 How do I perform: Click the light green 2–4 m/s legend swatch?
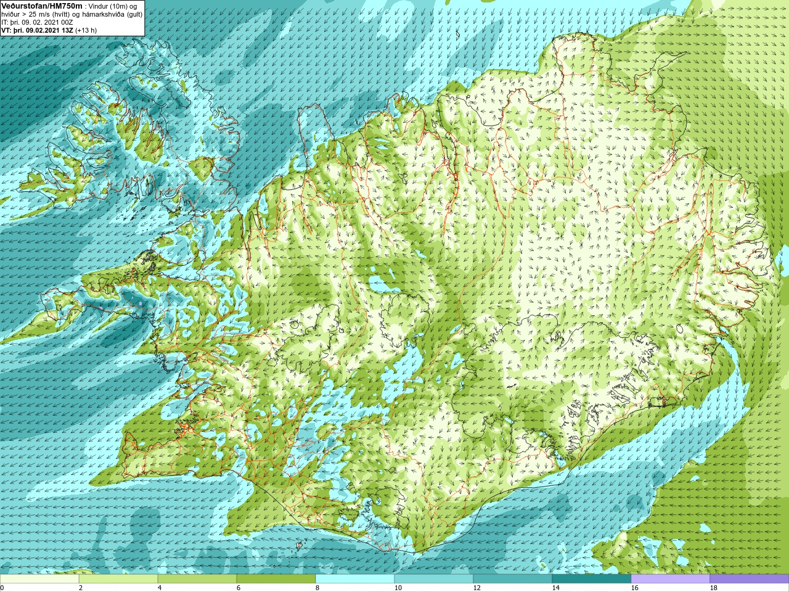pos(118,579)
